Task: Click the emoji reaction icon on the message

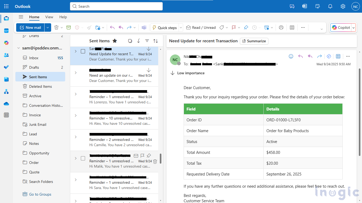Action: click(291, 56)
